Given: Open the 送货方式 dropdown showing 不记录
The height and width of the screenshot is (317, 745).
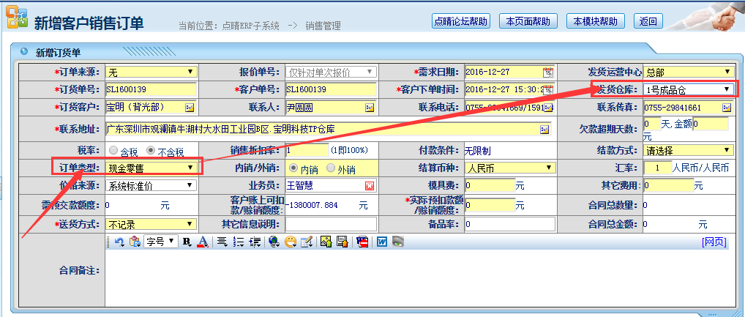Looking at the screenshot, I should coord(151,224).
